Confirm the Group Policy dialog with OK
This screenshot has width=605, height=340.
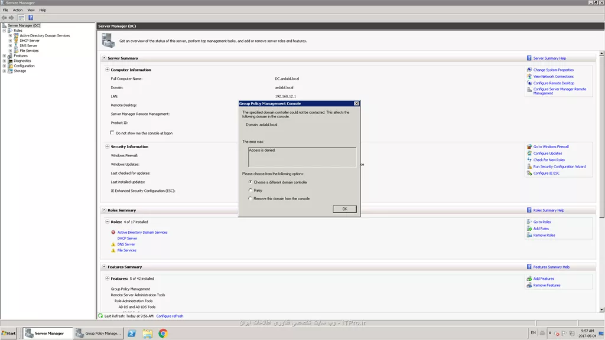click(x=344, y=209)
